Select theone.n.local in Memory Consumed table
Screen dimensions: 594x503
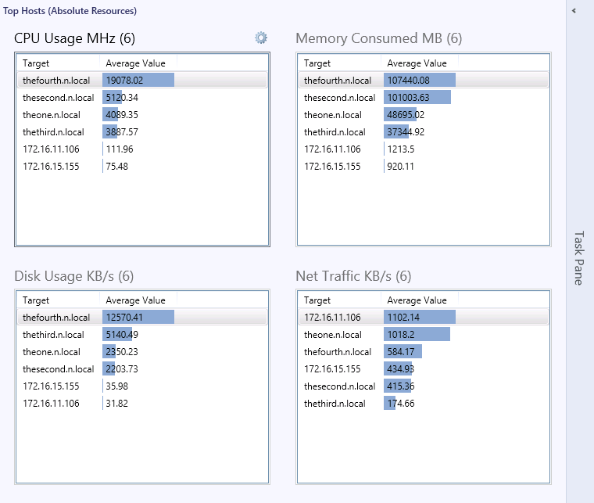point(333,115)
